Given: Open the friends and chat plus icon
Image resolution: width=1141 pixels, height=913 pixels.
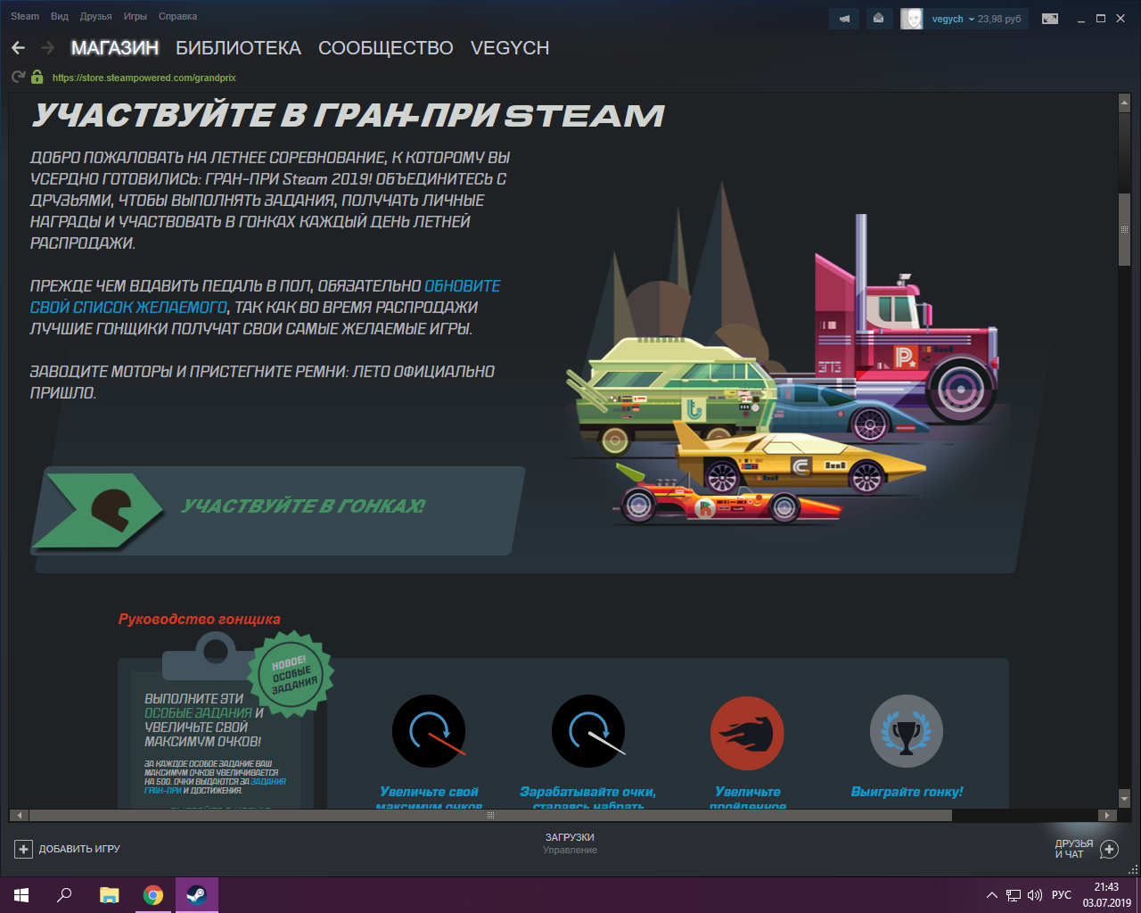Looking at the screenshot, I should (1109, 849).
